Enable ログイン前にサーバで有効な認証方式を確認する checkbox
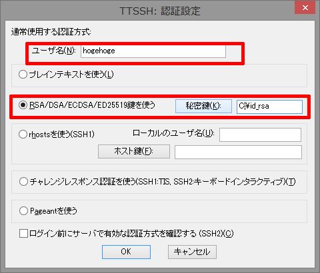320x273 pixels. point(23,234)
